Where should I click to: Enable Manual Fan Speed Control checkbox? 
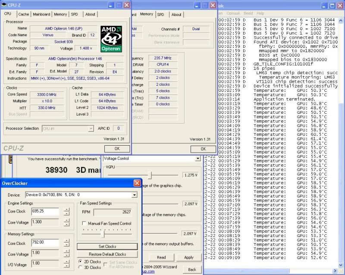click(x=85, y=223)
